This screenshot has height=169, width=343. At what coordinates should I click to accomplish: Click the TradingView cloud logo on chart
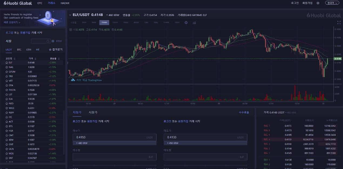[73, 80]
